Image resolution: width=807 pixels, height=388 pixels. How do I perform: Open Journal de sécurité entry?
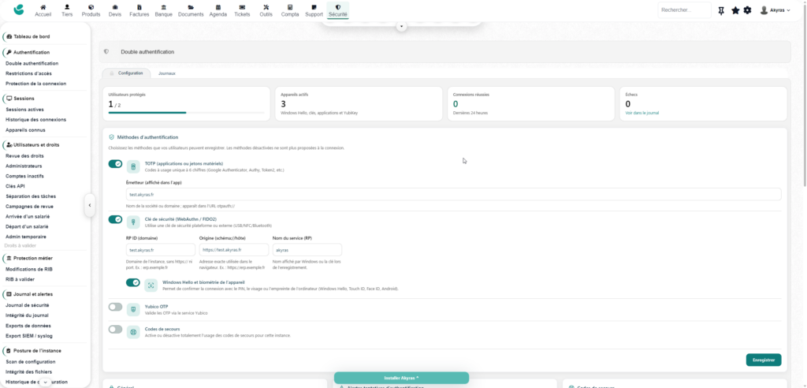click(x=28, y=305)
